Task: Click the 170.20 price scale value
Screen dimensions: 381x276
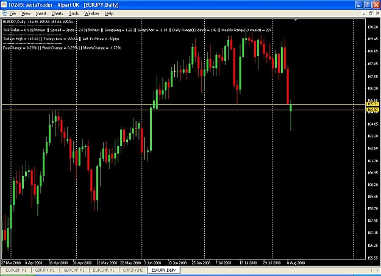Action: point(373,27)
